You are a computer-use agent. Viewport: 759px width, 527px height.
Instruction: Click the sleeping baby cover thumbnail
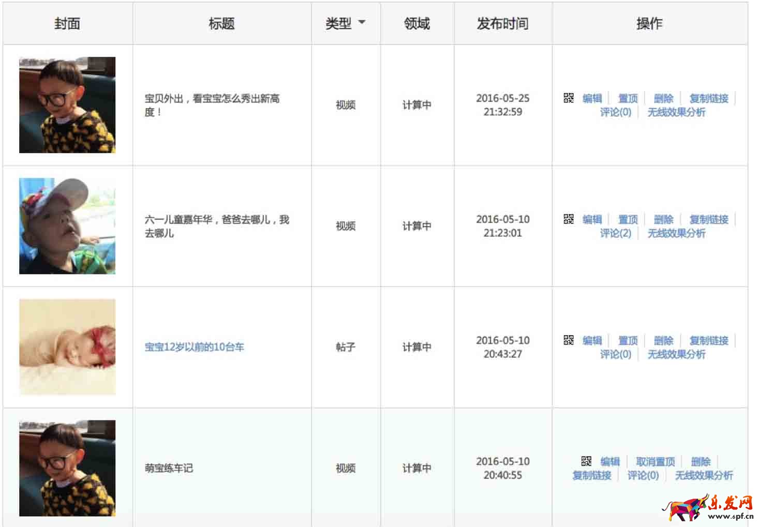pyautogui.click(x=67, y=347)
